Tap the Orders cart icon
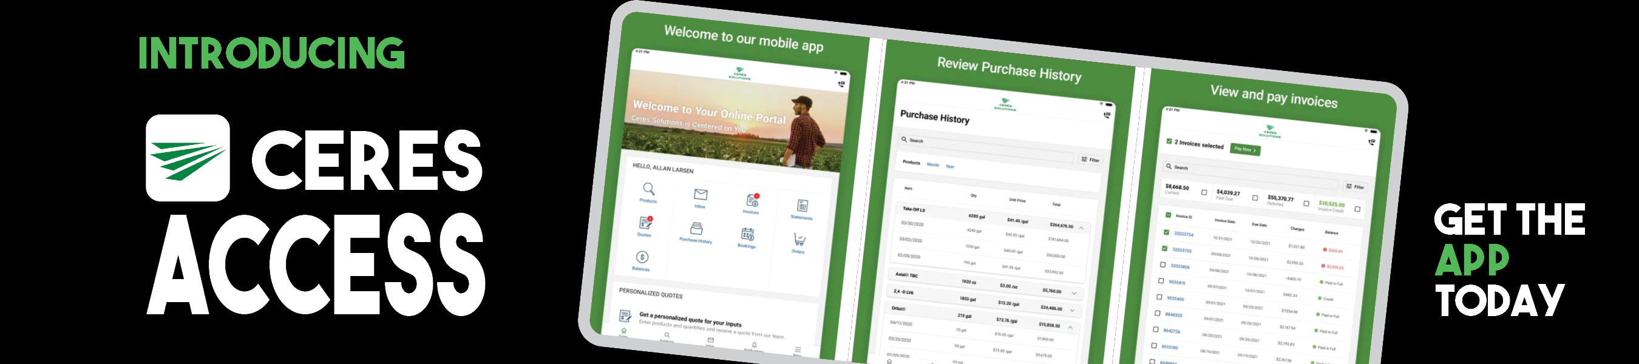 [799, 240]
